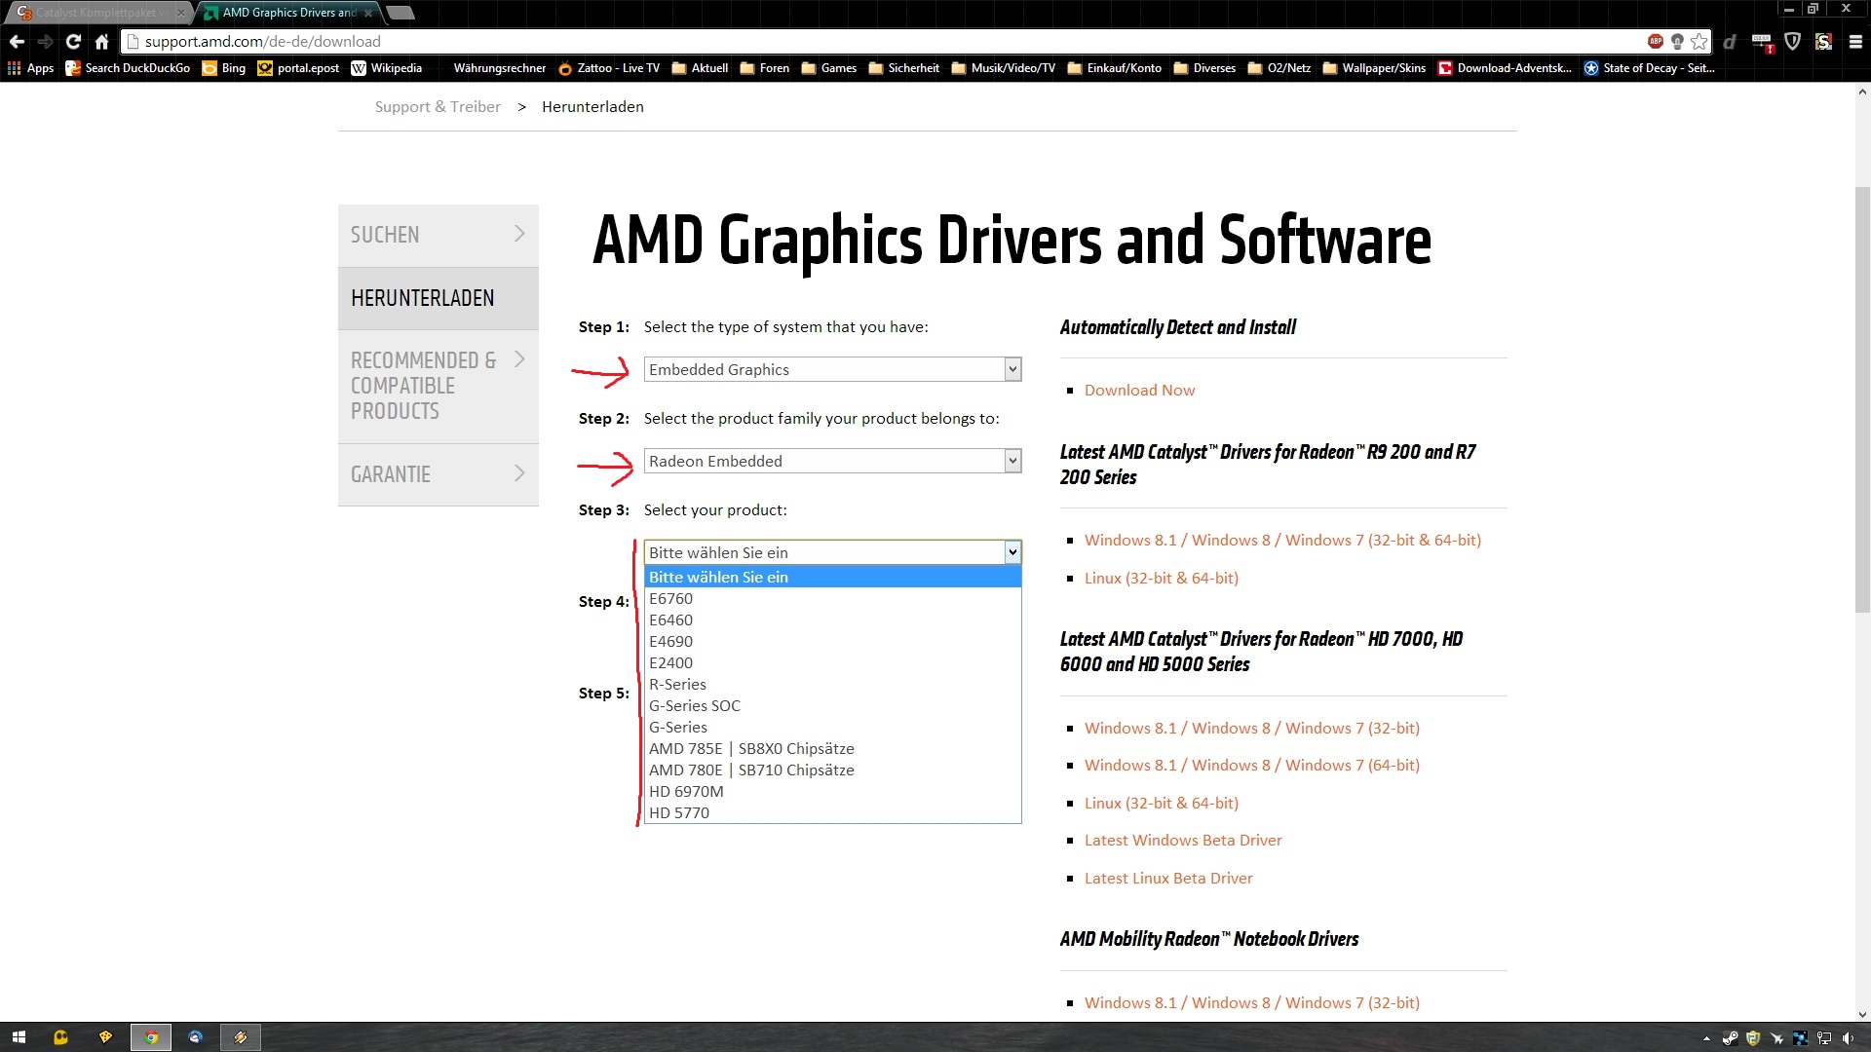
Task: Select HD 5770 from the list
Action: [x=678, y=813]
